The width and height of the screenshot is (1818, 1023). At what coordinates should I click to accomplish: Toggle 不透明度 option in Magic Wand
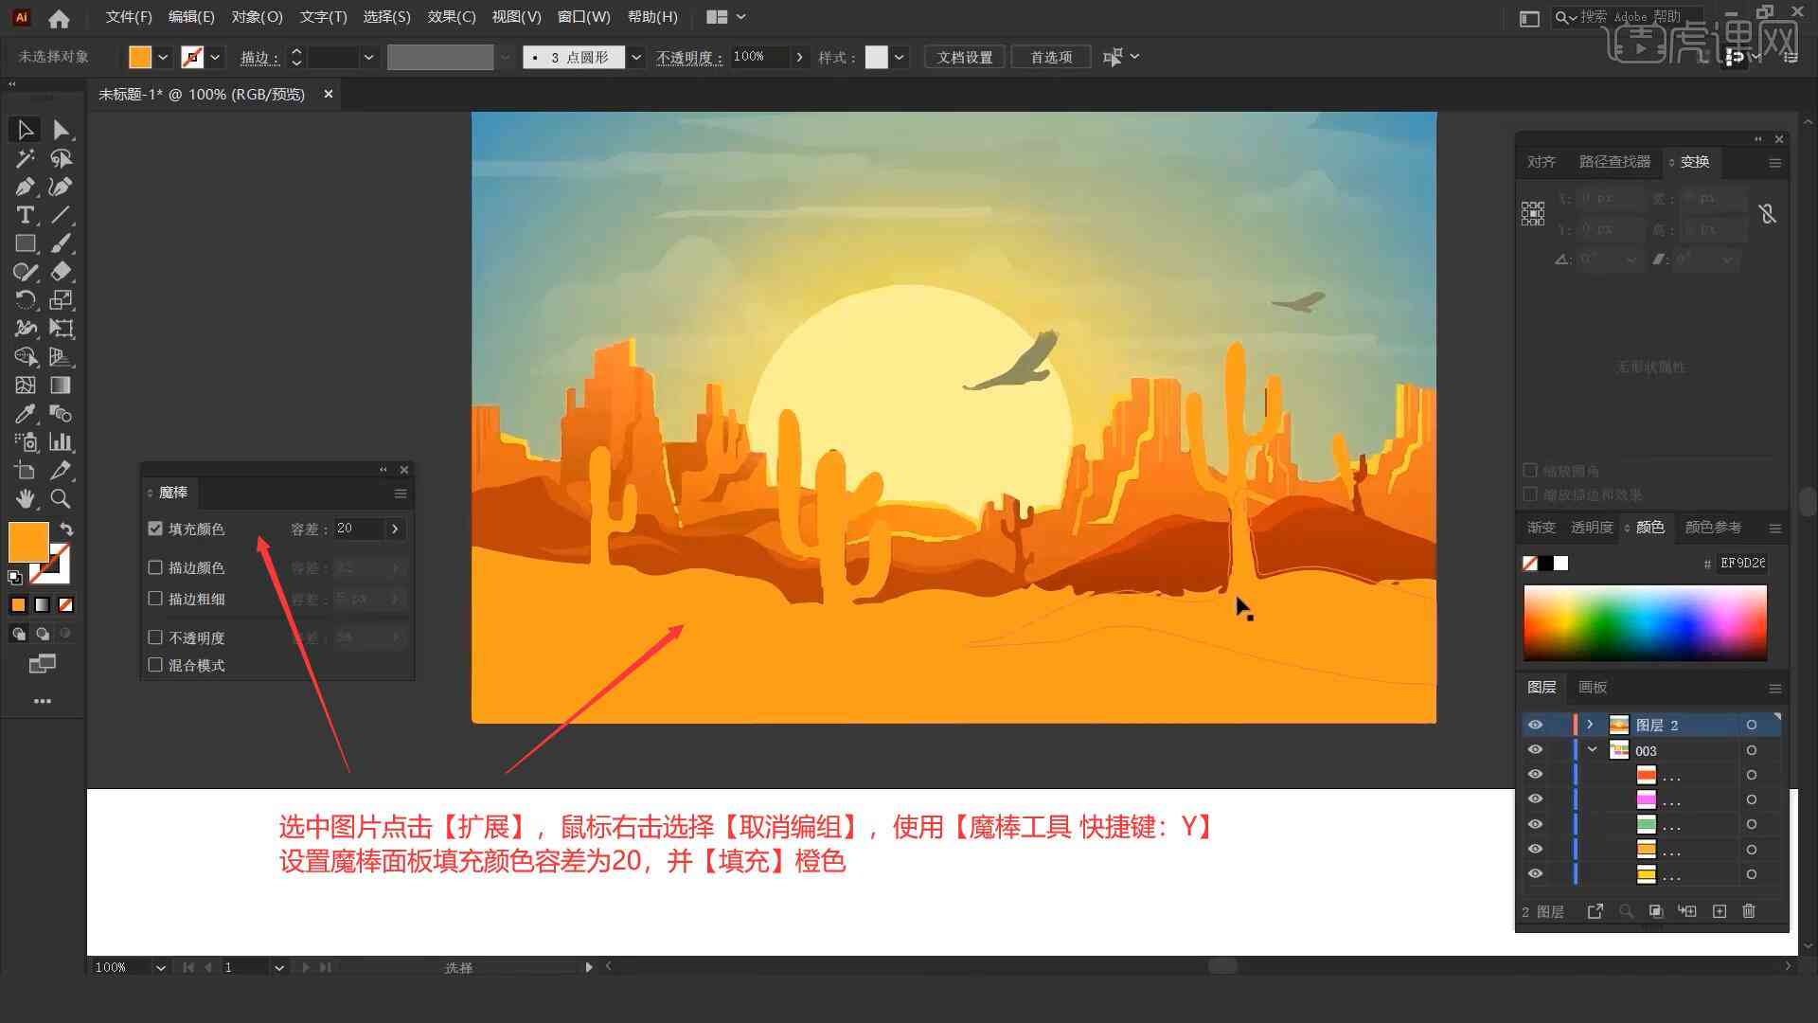pos(153,637)
